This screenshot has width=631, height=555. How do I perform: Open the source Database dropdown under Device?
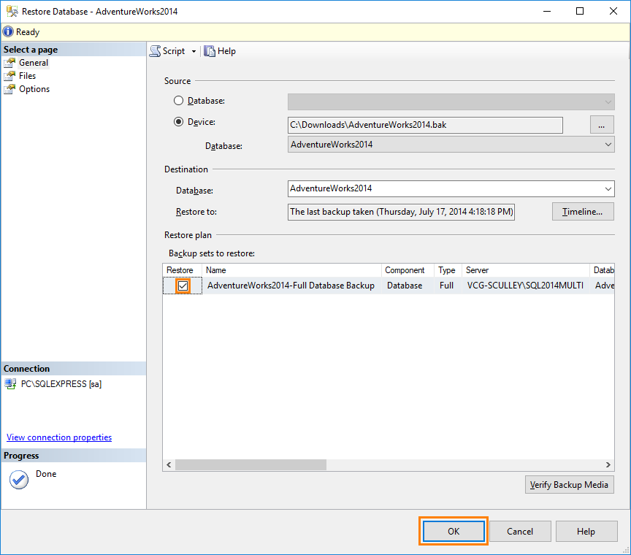point(608,144)
